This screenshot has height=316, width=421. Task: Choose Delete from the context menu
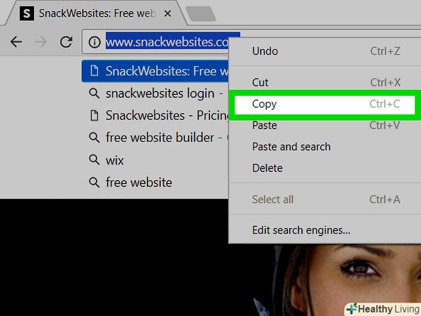pyautogui.click(x=267, y=168)
